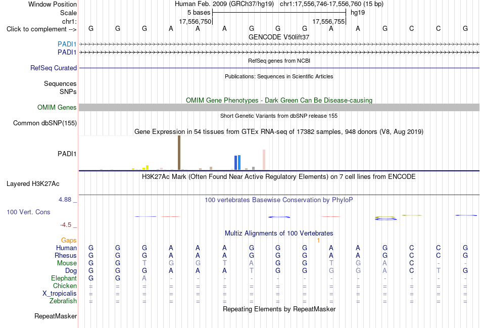Click the lone 'A' base in the Elephant row
This screenshot has width=480, height=328.
(x=144, y=278)
